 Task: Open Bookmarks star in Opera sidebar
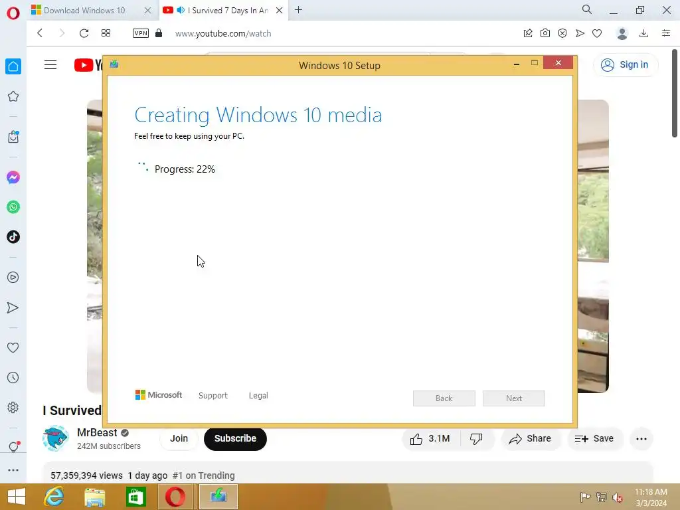tap(13, 96)
